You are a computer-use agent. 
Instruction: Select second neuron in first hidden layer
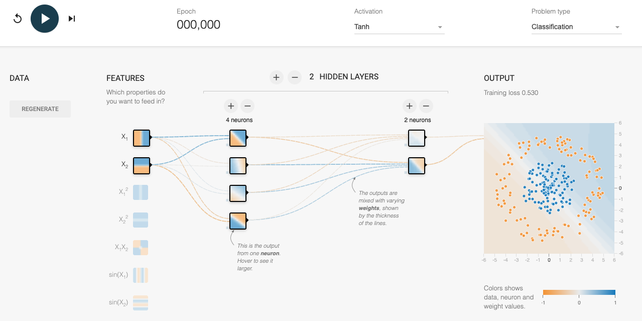(238, 165)
